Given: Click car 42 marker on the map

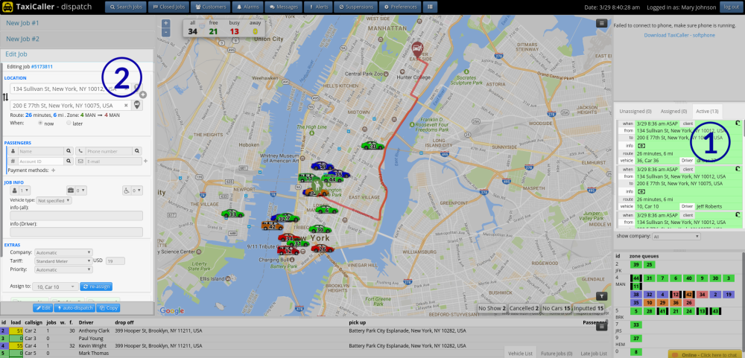Looking at the screenshot, I should pos(272,226).
